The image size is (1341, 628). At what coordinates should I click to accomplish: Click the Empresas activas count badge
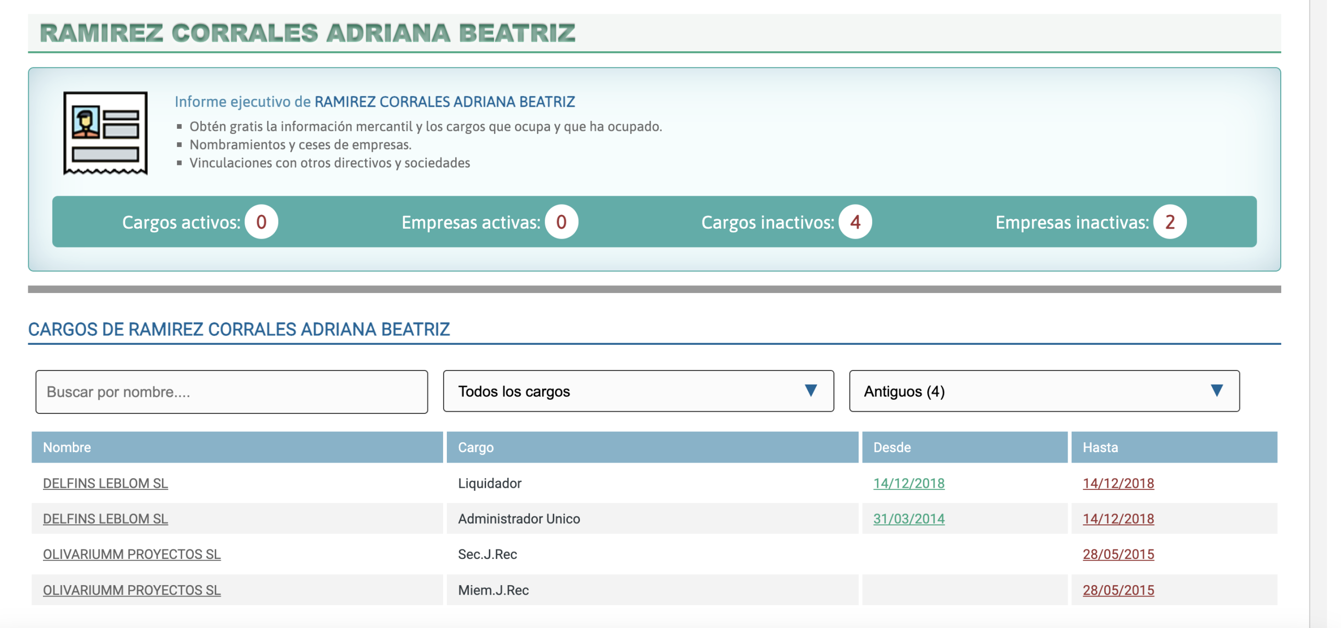click(561, 222)
